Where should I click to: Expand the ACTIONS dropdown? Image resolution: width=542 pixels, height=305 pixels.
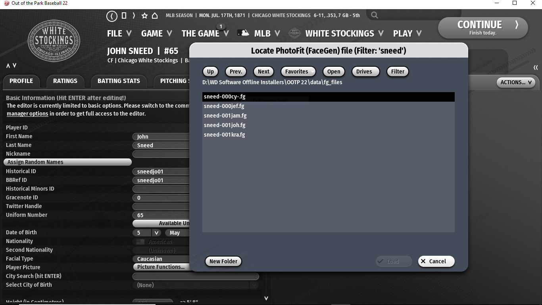(x=515, y=82)
